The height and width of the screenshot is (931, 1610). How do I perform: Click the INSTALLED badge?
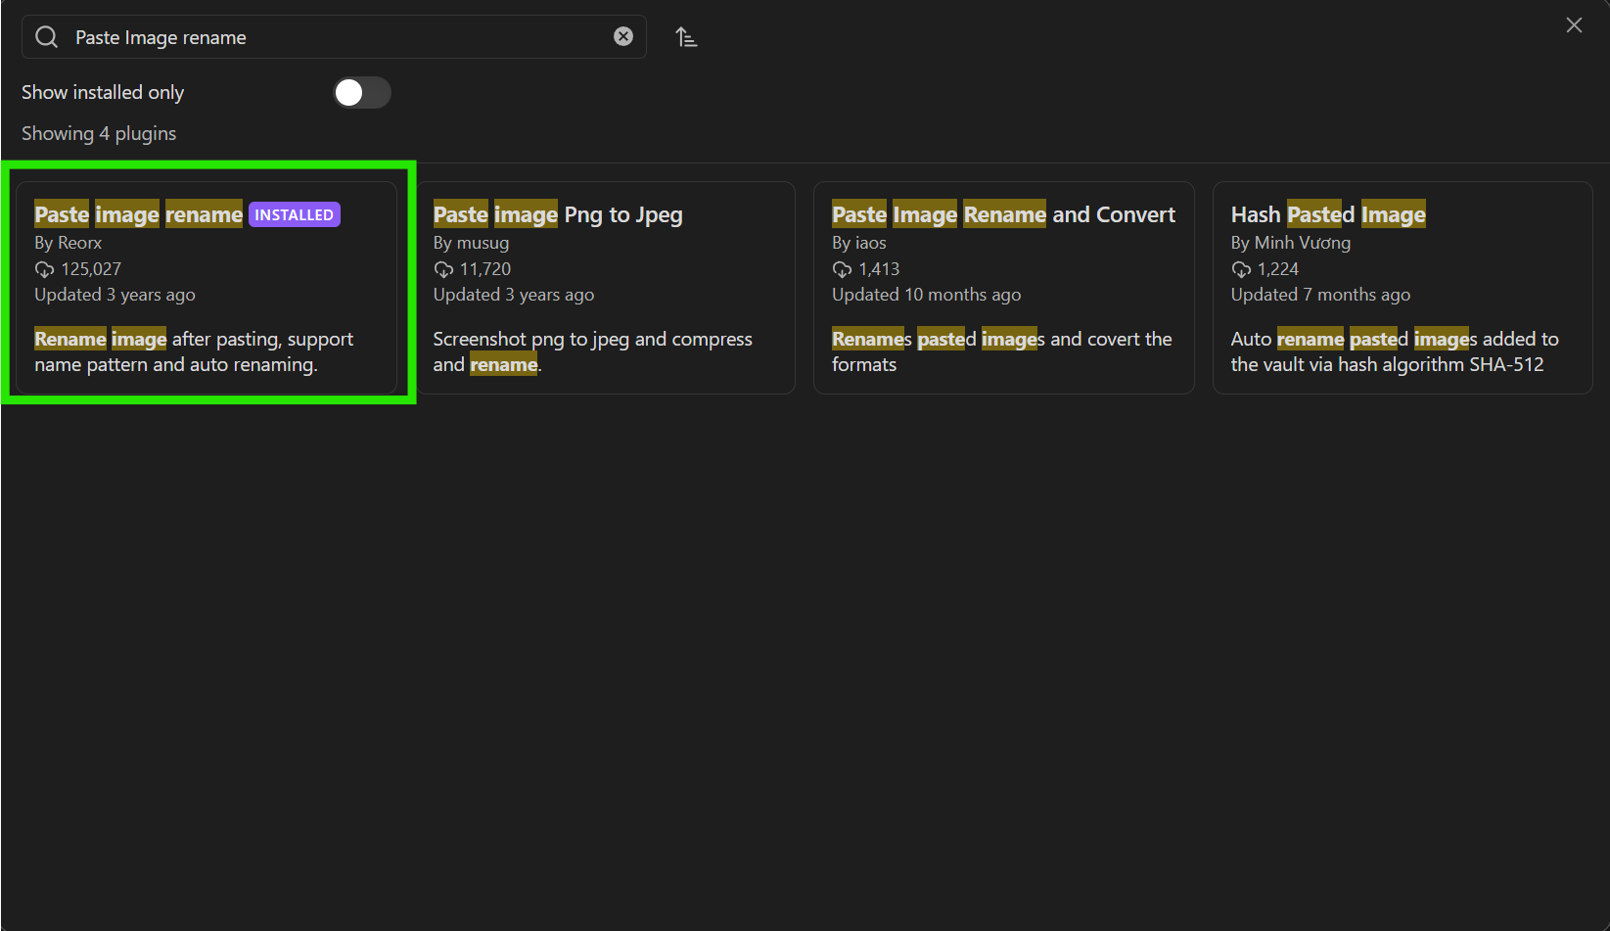295,215
